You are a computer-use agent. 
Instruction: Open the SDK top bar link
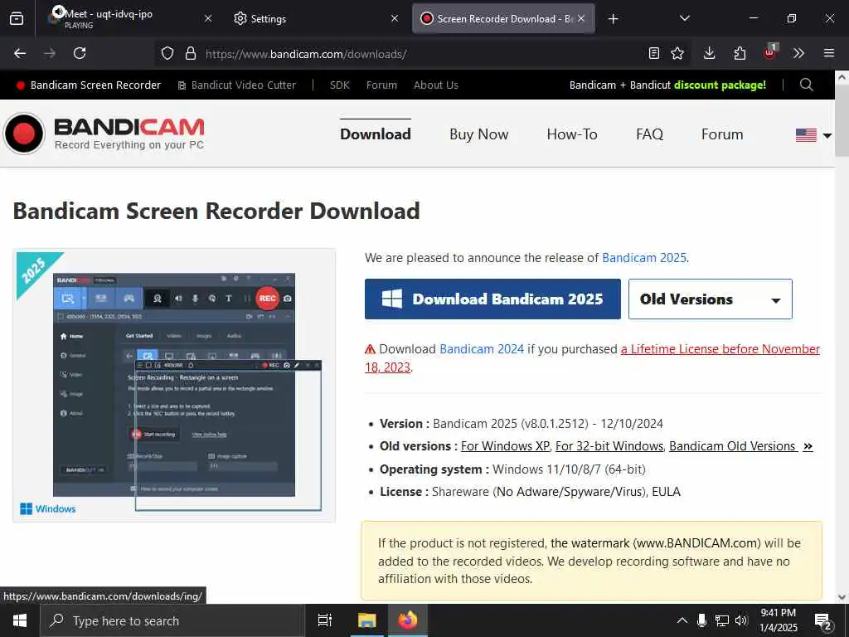(x=339, y=85)
